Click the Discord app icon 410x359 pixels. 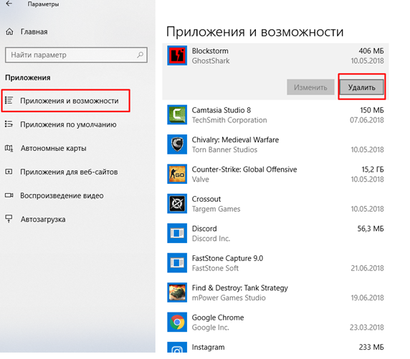tap(177, 233)
